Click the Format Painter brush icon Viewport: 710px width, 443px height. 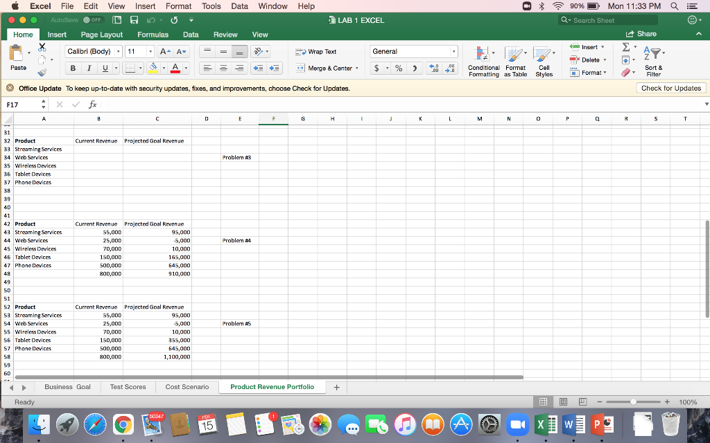tap(42, 72)
